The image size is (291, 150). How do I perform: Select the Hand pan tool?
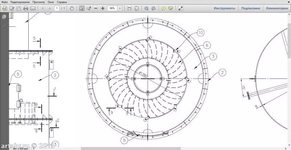click(72, 8)
